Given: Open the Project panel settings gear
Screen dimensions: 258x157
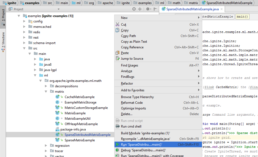Looking at the screenshot, I should (x=148, y=9).
